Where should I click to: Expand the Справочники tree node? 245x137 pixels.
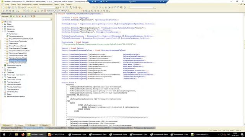[3, 29]
